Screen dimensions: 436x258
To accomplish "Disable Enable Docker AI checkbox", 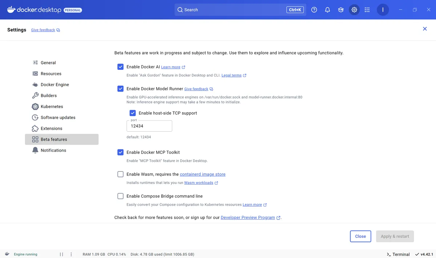I will pos(121,67).
